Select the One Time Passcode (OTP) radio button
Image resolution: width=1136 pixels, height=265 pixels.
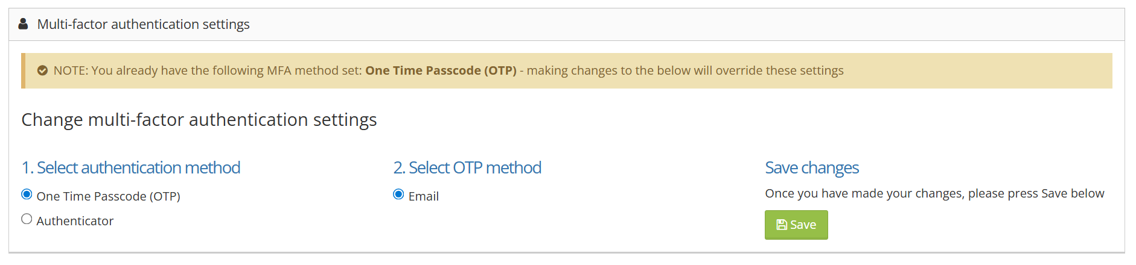(27, 194)
